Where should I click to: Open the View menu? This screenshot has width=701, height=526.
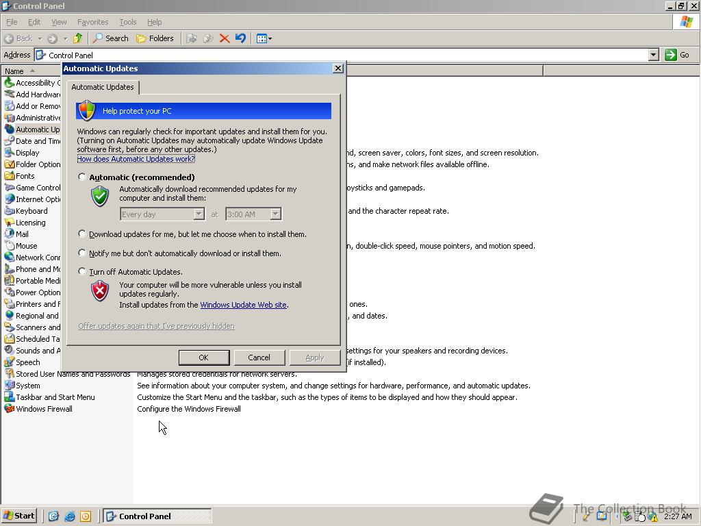pyautogui.click(x=59, y=22)
